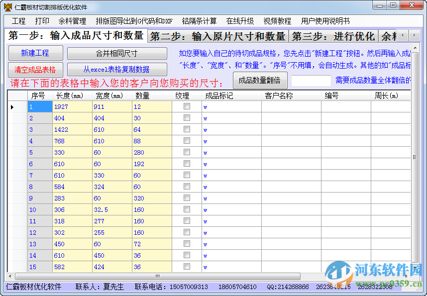Switch to the 第二步: 输入原片尺寸和数量 tab
The height and width of the screenshot is (296, 427).
pos(219,36)
